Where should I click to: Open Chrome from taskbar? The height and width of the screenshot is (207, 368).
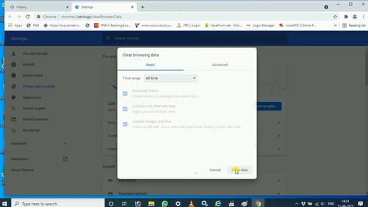(258, 204)
